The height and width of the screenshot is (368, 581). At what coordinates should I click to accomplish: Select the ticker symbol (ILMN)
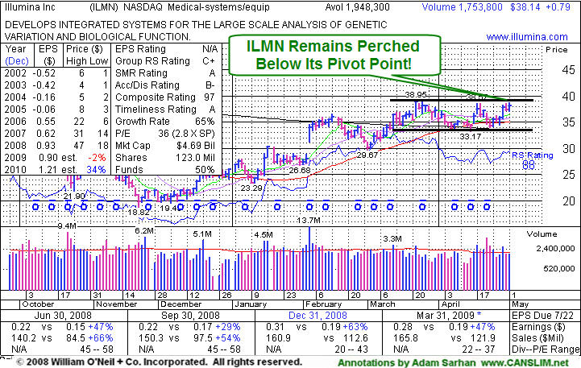(103, 7)
